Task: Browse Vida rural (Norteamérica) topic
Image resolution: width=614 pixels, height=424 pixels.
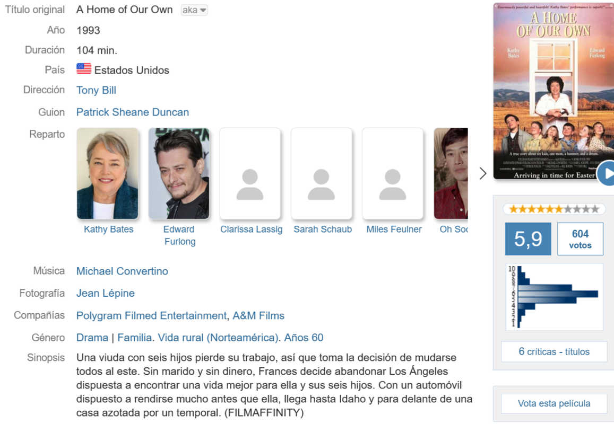Action: [218, 338]
